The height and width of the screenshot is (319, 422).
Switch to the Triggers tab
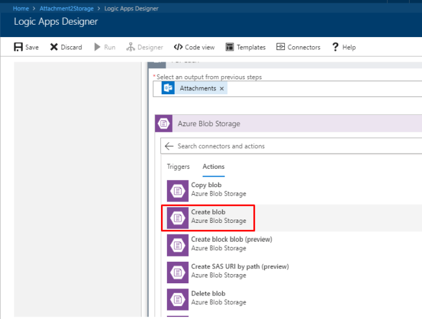tap(178, 166)
